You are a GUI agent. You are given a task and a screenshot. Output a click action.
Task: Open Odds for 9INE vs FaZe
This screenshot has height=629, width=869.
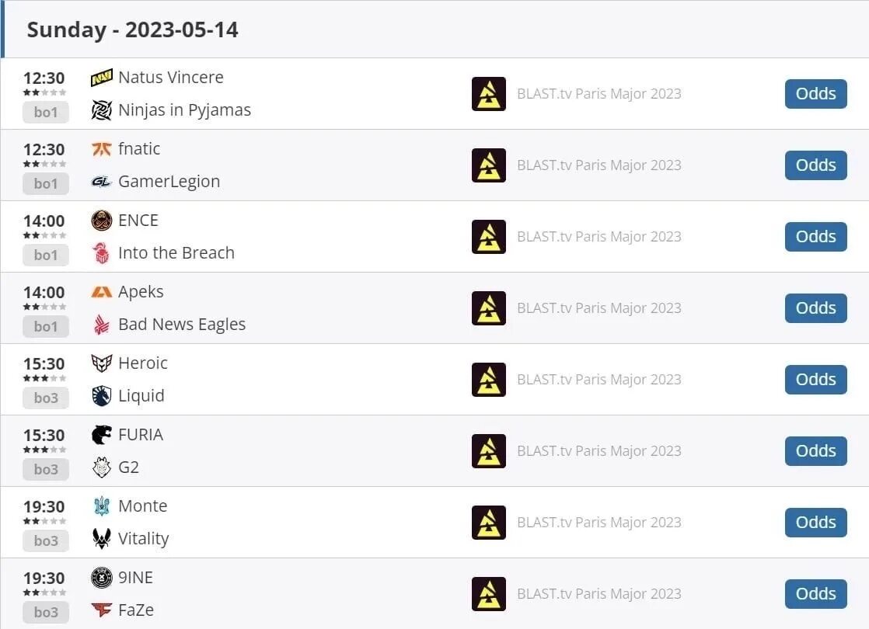[816, 593]
